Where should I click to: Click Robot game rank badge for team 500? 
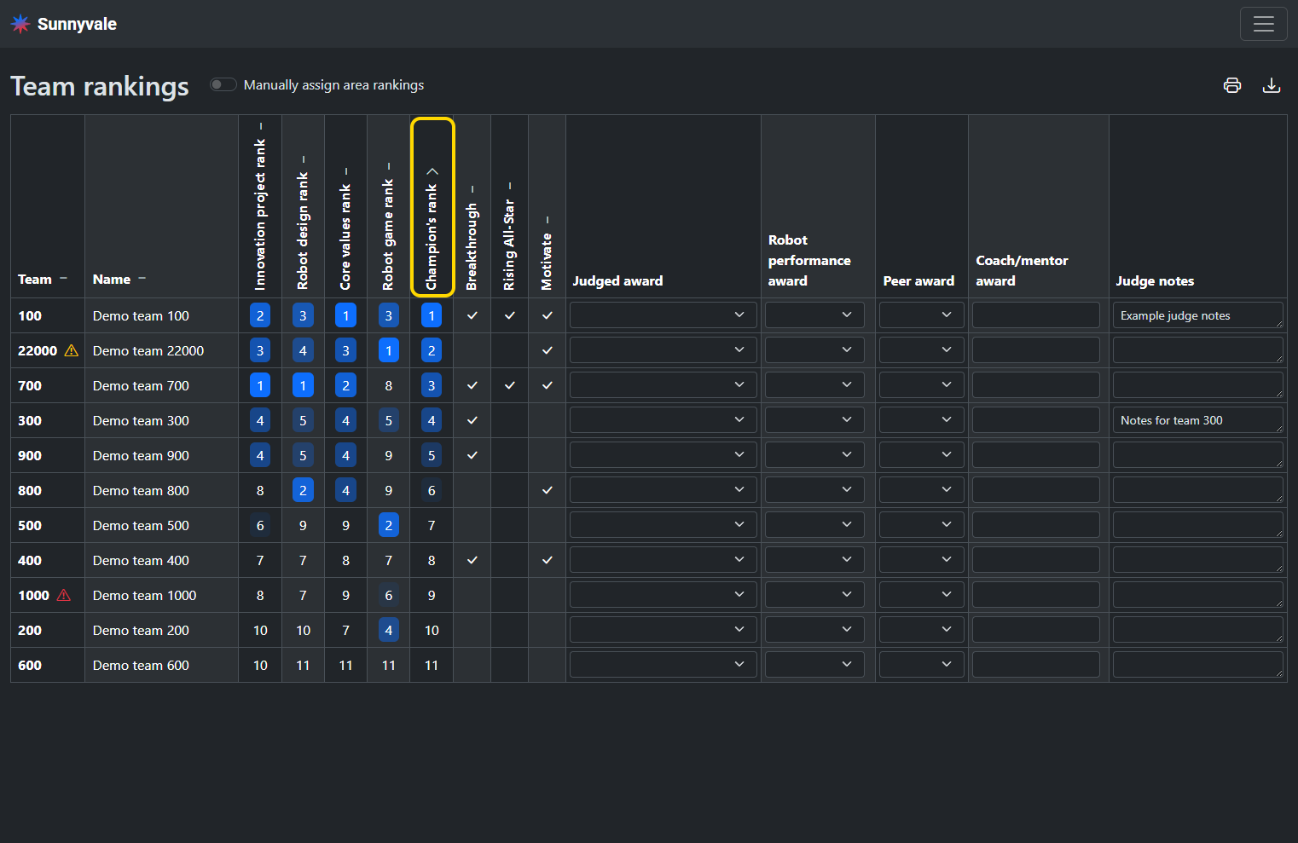pyautogui.click(x=388, y=525)
